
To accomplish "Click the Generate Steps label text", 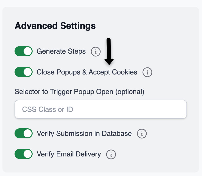I will point(61,51).
